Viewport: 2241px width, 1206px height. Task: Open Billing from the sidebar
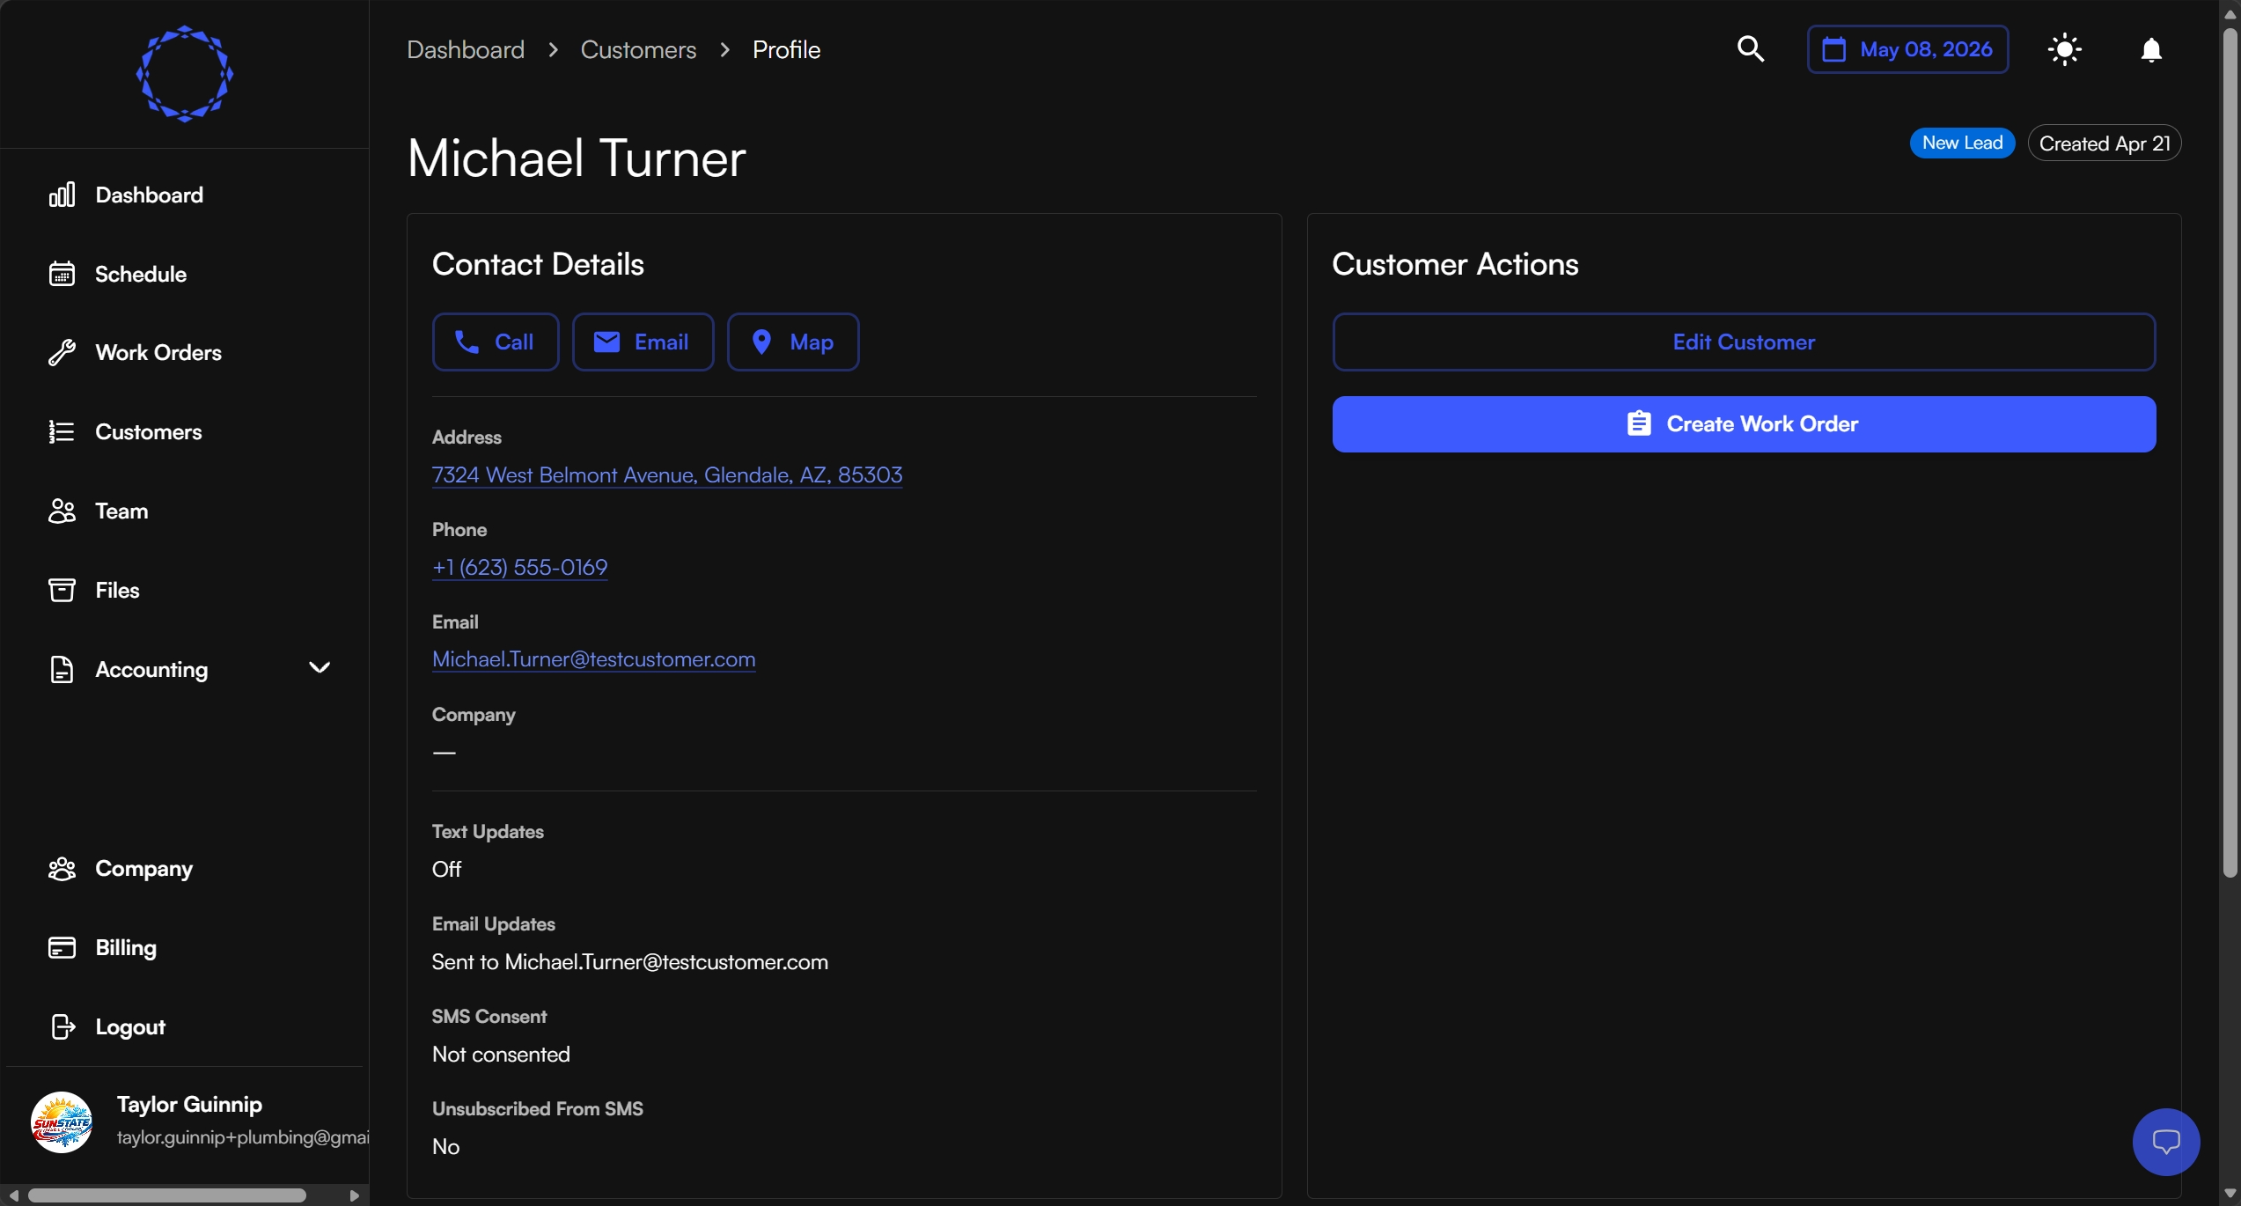point(126,948)
